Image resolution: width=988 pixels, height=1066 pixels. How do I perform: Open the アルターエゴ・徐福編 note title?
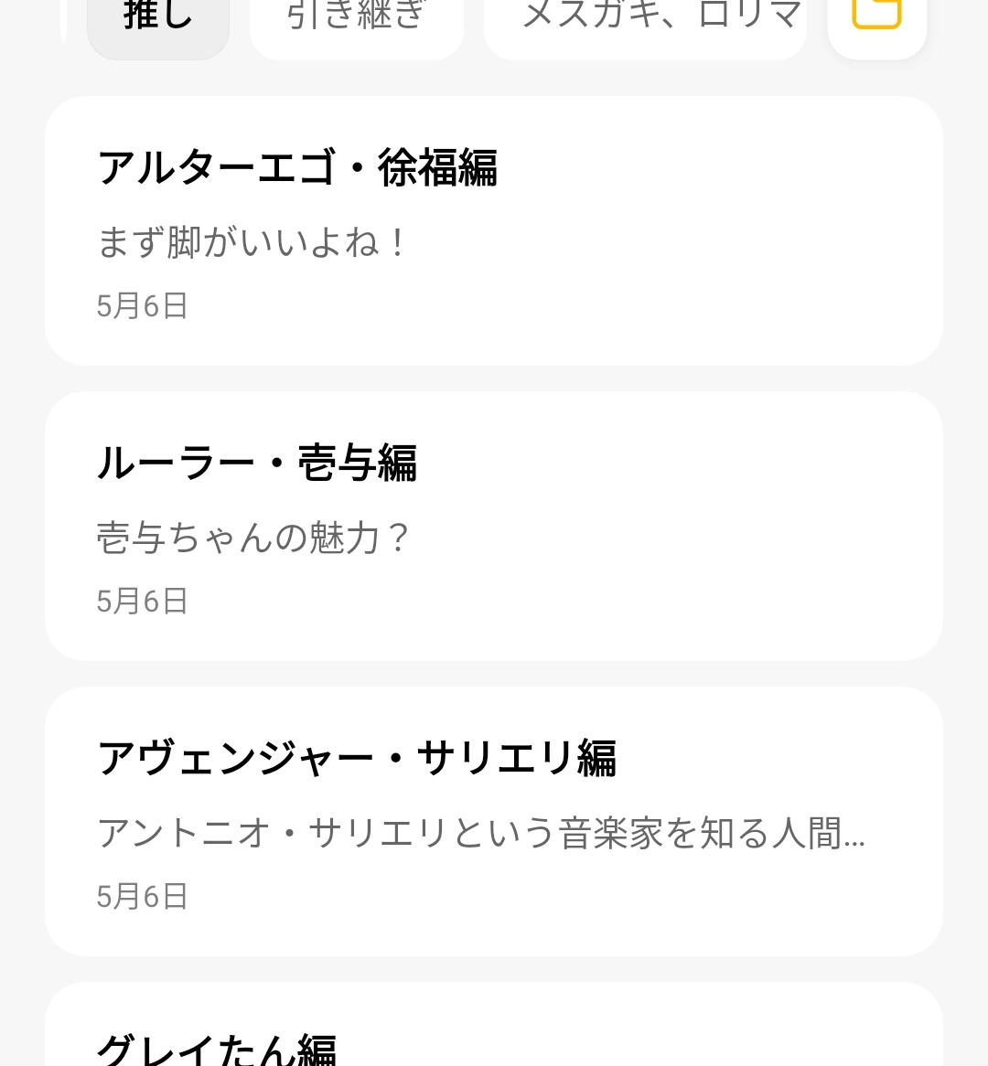point(297,168)
